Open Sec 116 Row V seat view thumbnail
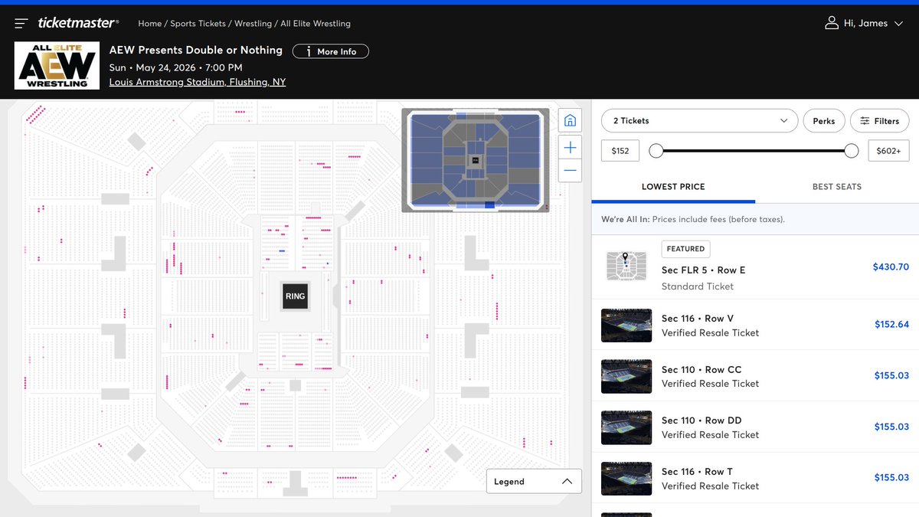 (626, 326)
